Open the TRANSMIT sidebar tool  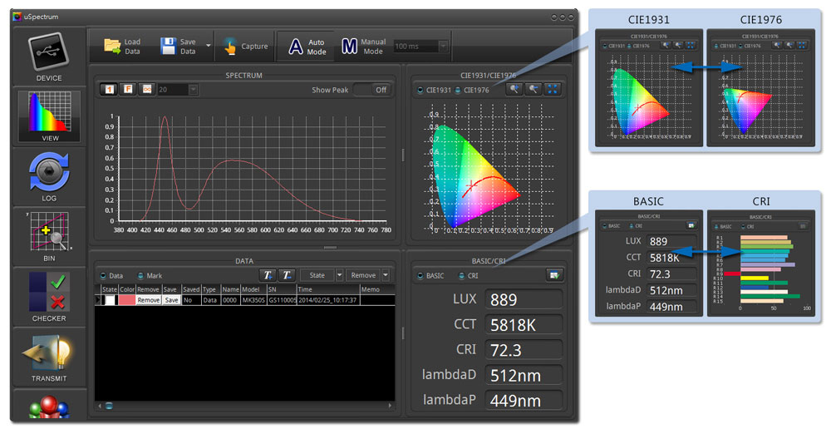[49, 354]
